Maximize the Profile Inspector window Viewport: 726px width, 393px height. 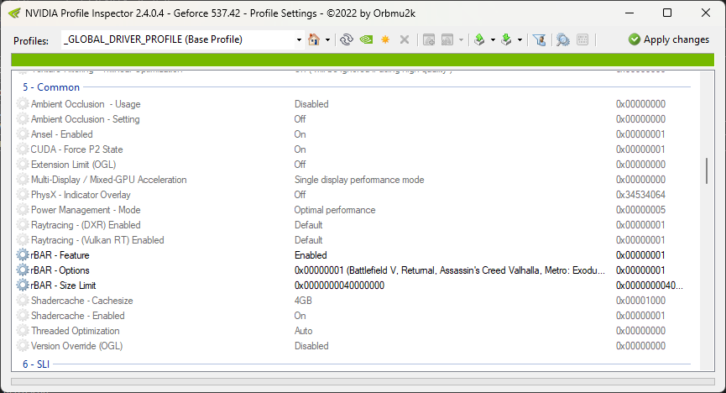(667, 13)
